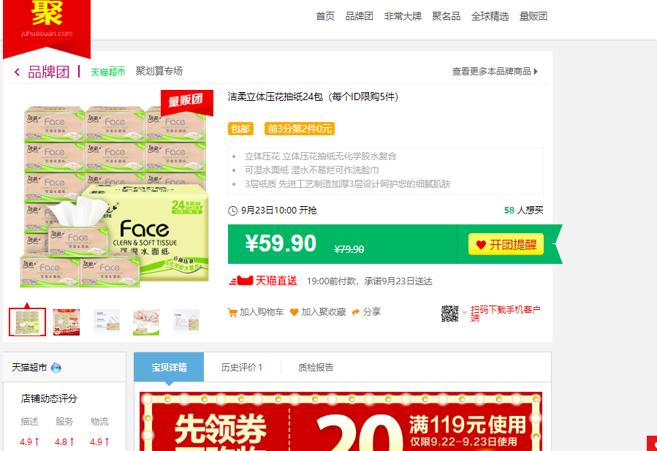Click the blue Wangwang chat icon
The image size is (657, 451).
click(x=56, y=368)
